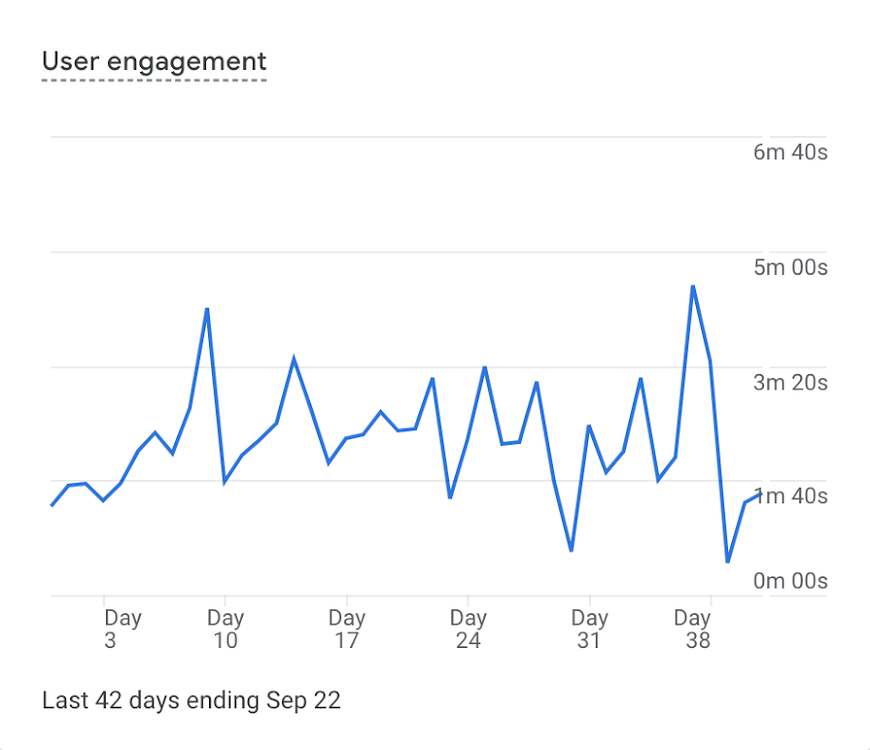Click the User engagement metric title
The height and width of the screenshot is (750, 870).
click(x=154, y=62)
